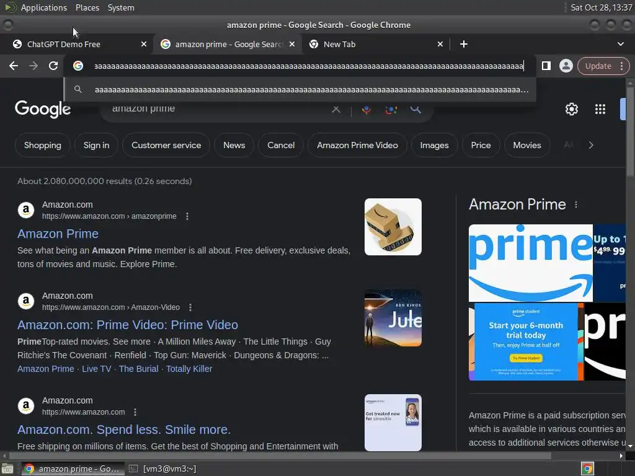Open the Amazon Prime knowledge panel options dots
This screenshot has height=476, width=635.
(x=576, y=205)
